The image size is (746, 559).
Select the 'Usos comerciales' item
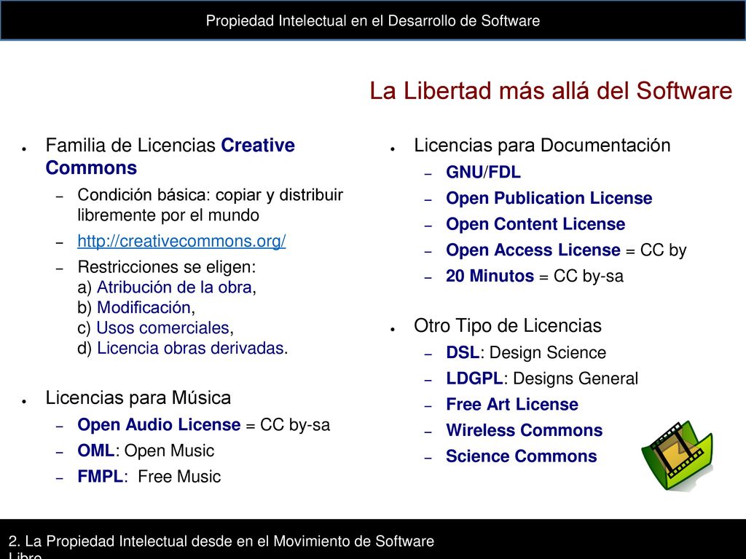162,328
